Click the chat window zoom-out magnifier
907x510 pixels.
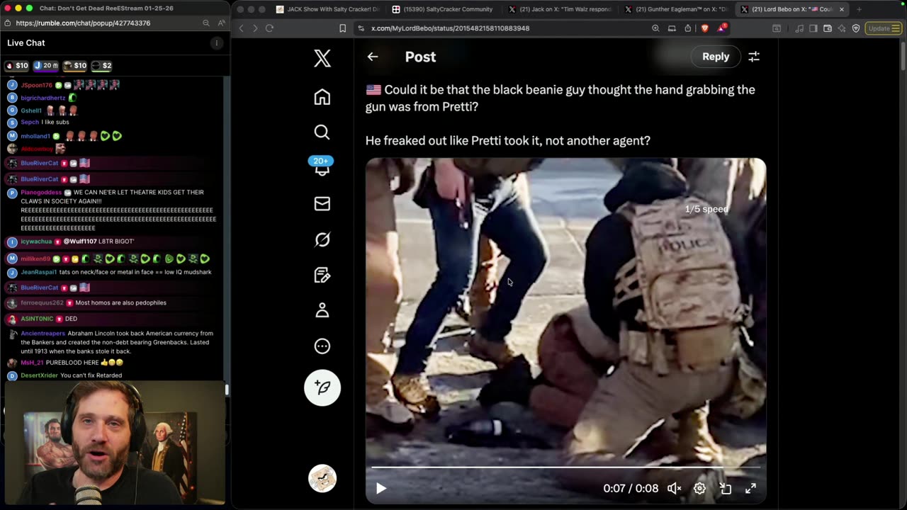tap(206, 23)
